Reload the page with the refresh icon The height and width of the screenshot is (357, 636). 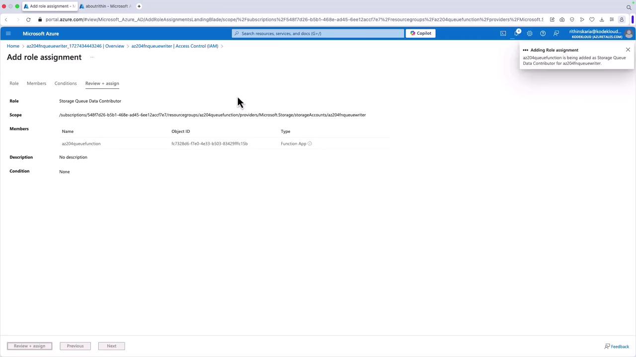point(28,19)
